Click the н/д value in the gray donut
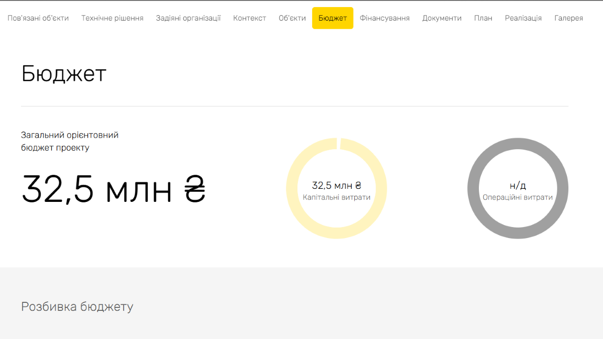The width and height of the screenshot is (603, 339). pos(518,185)
